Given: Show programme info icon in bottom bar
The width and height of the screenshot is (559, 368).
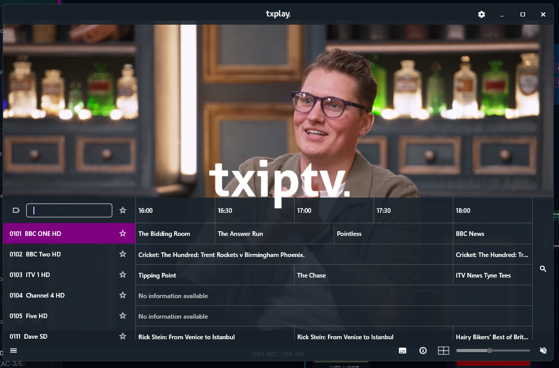Looking at the screenshot, I should pos(423,351).
